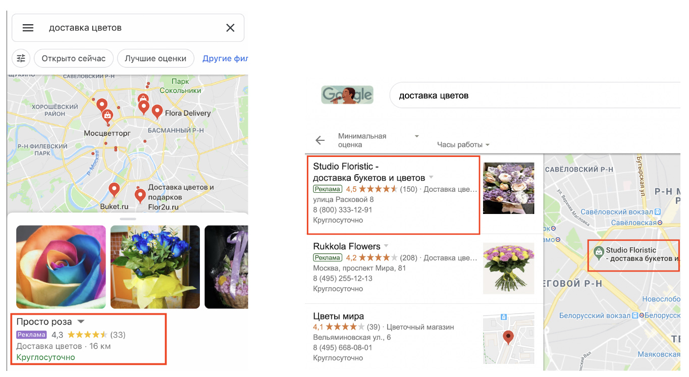Click the Google search field with "доставка цветов"
The height and width of the screenshot is (377, 689).
point(535,95)
